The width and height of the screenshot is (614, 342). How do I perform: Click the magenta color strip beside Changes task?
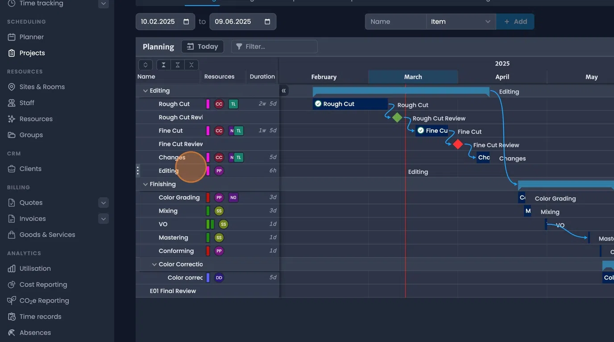coord(208,157)
